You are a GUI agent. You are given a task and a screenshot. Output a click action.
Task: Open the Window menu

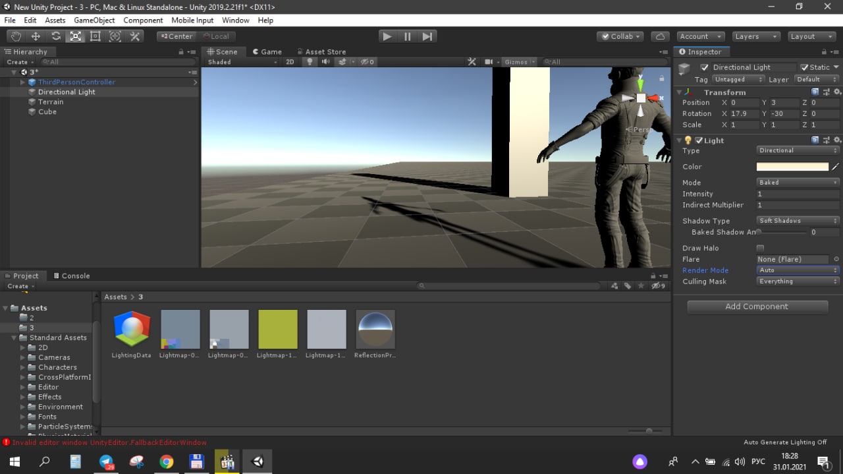pos(235,20)
